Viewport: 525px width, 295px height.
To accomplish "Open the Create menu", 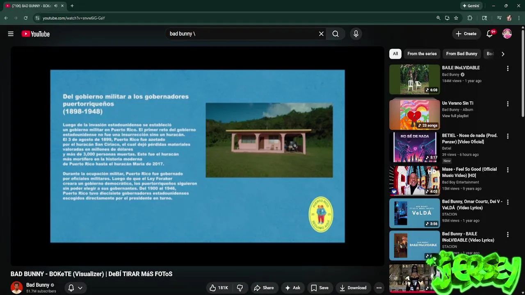I will [466, 34].
